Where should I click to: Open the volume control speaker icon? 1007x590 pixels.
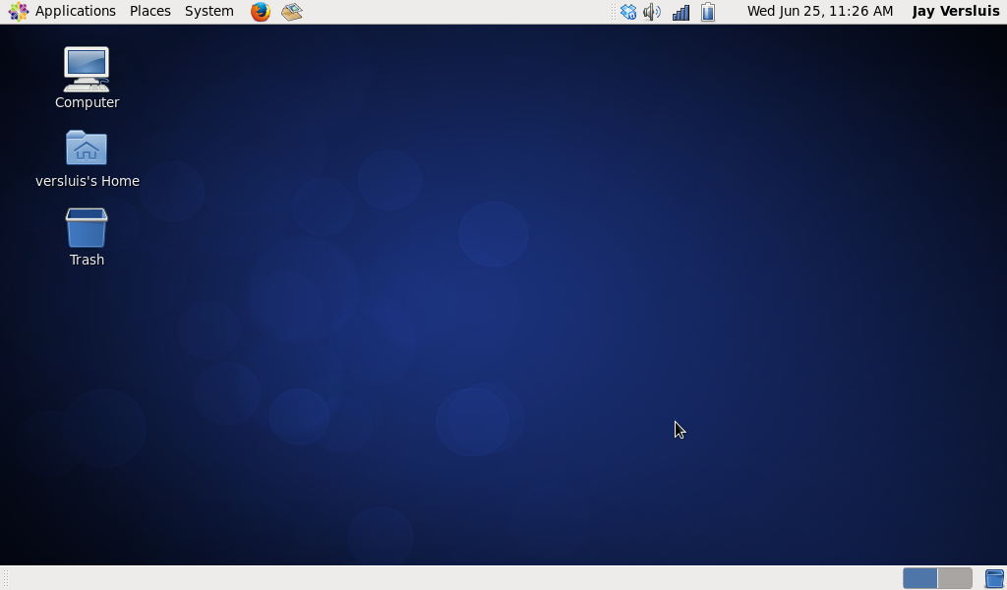(652, 12)
